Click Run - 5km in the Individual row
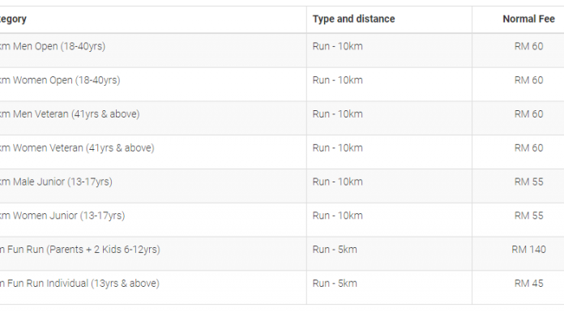The height and width of the screenshot is (312, 564). pyautogui.click(x=335, y=283)
